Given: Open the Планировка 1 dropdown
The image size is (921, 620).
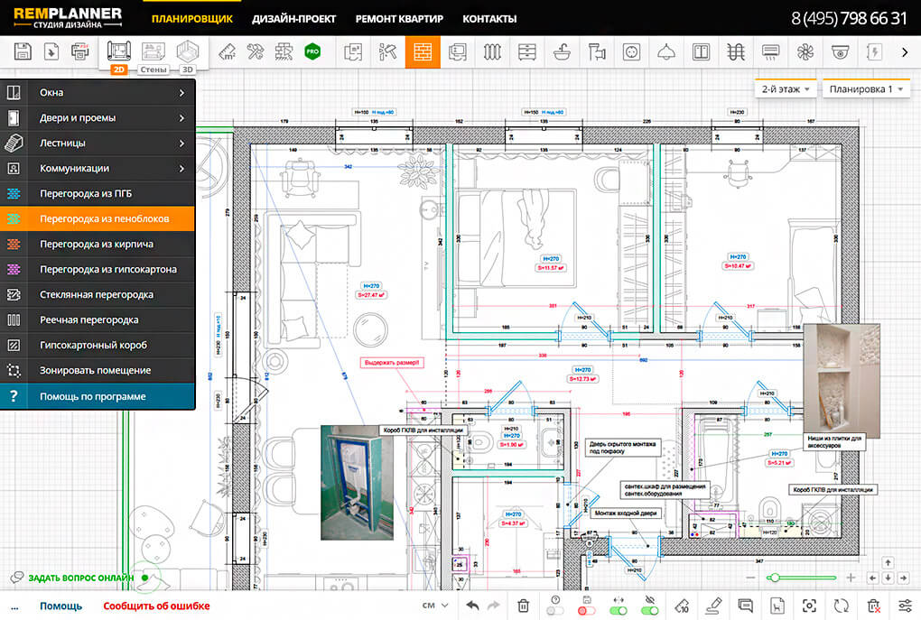Looking at the screenshot, I should tap(865, 89).
